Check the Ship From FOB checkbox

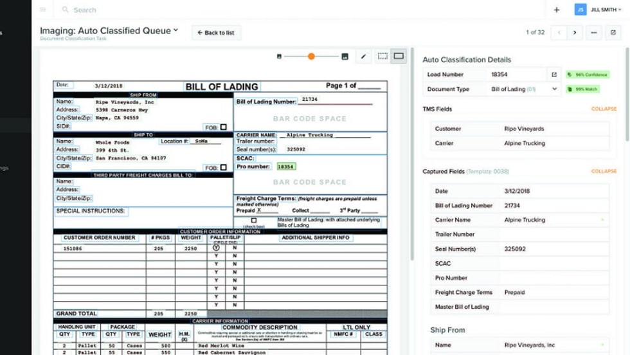(x=223, y=127)
